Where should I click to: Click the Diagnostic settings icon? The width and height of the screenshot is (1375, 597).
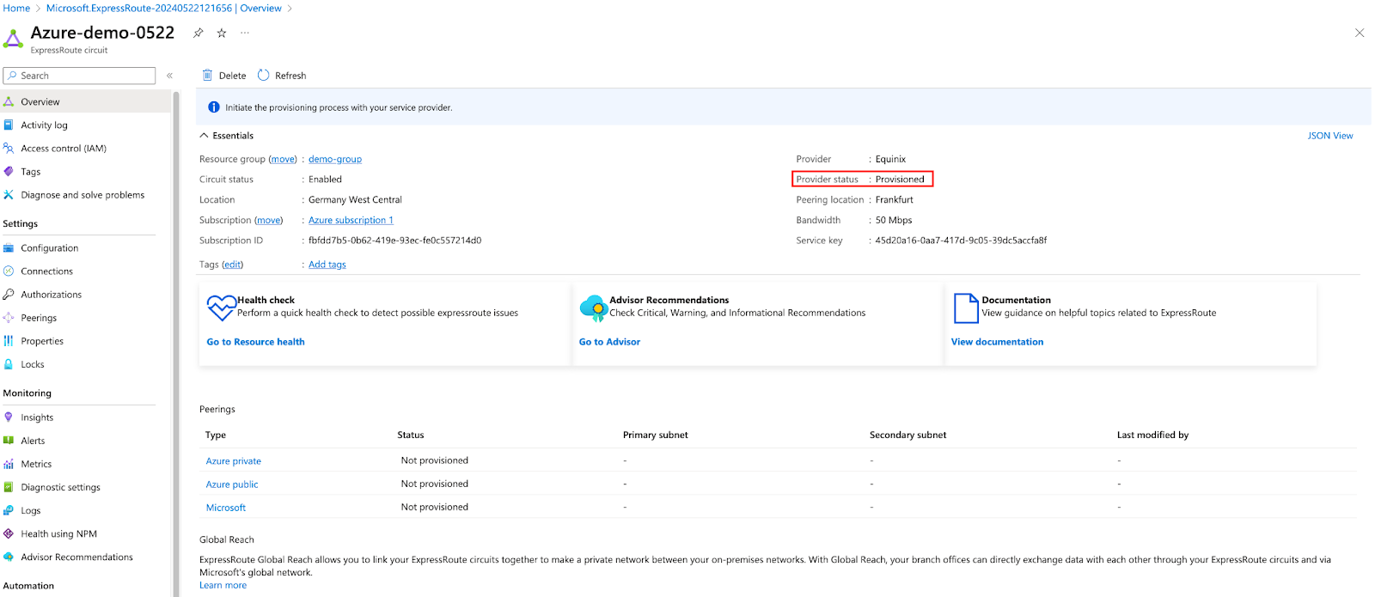pos(9,486)
